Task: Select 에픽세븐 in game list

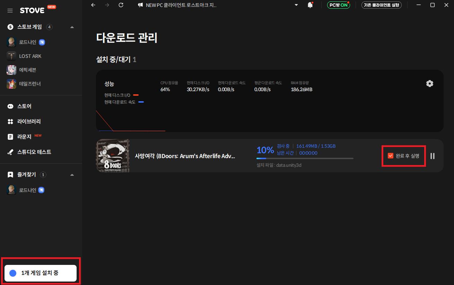Action: 28,70
